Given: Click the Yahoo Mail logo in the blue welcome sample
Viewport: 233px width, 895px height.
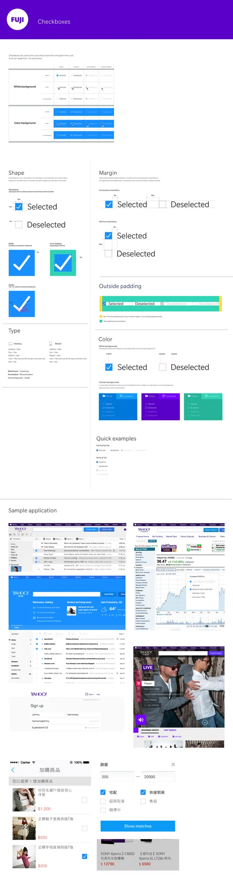Looking at the screenshot, I should 21,594.
